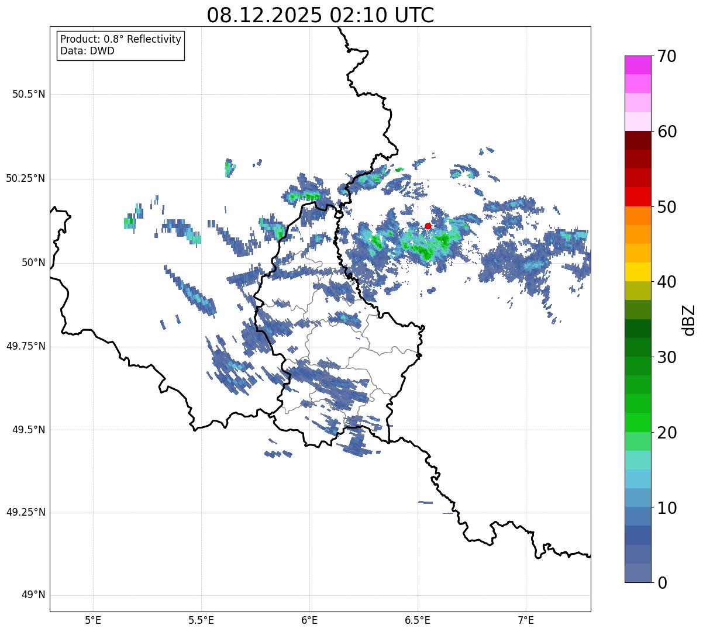This screenshot has height=632, width=703.
Task: Click the latitude label 50°N
Action: click(x=33, y=263)
